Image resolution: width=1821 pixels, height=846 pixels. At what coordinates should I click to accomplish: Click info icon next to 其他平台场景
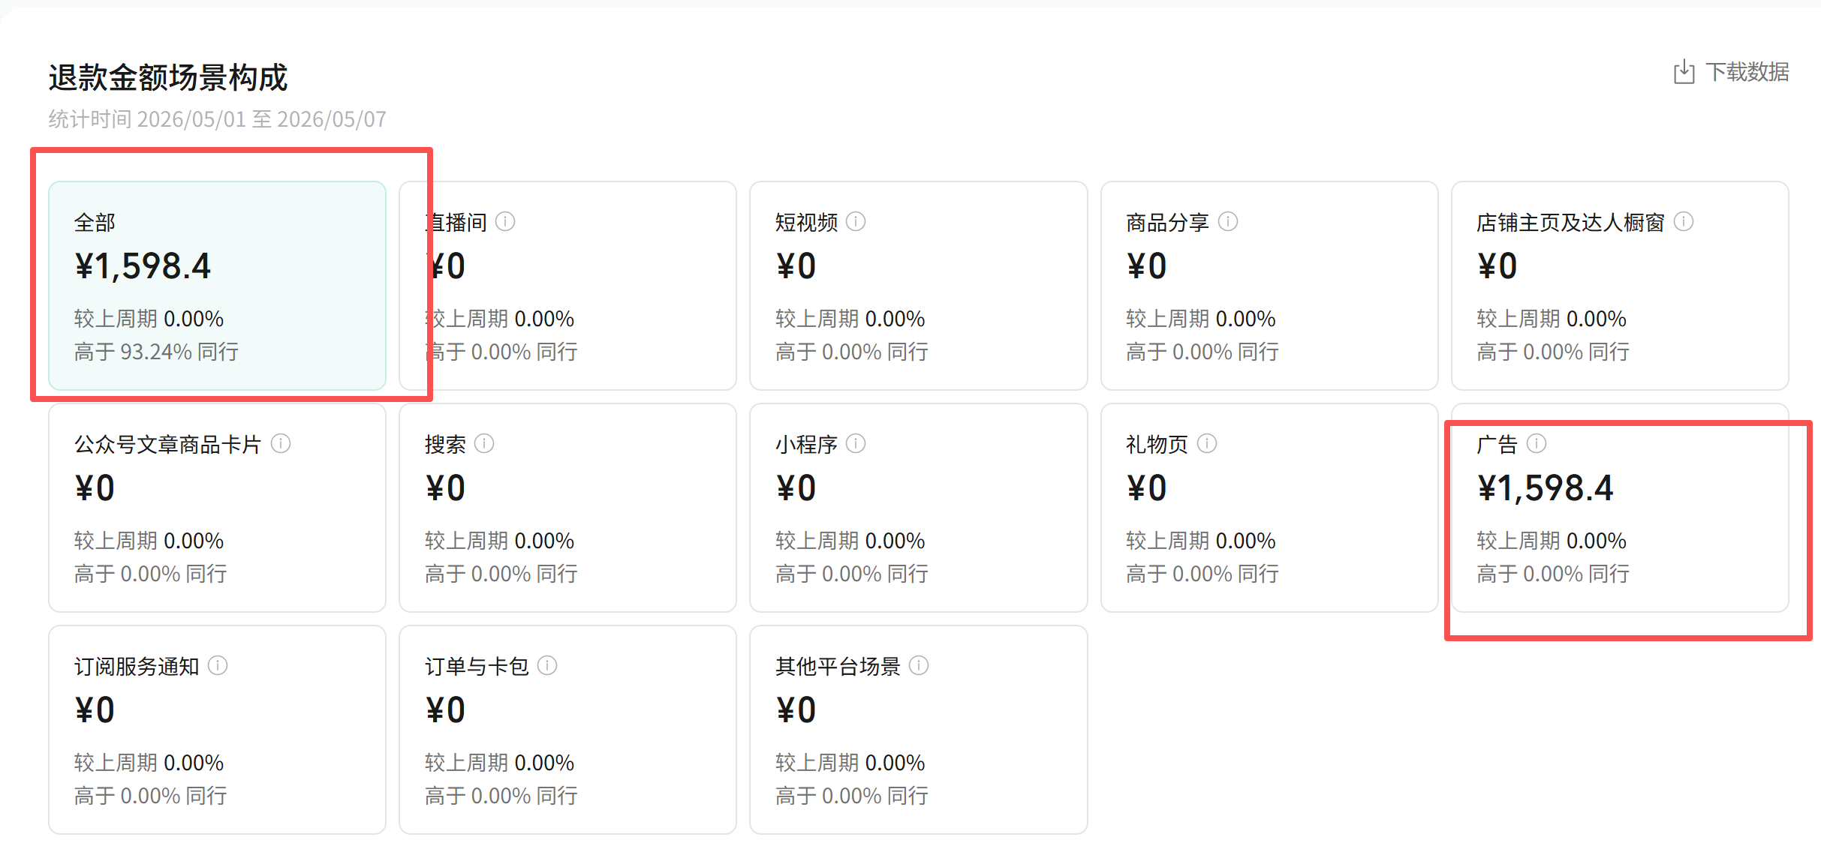pos(919,666)
